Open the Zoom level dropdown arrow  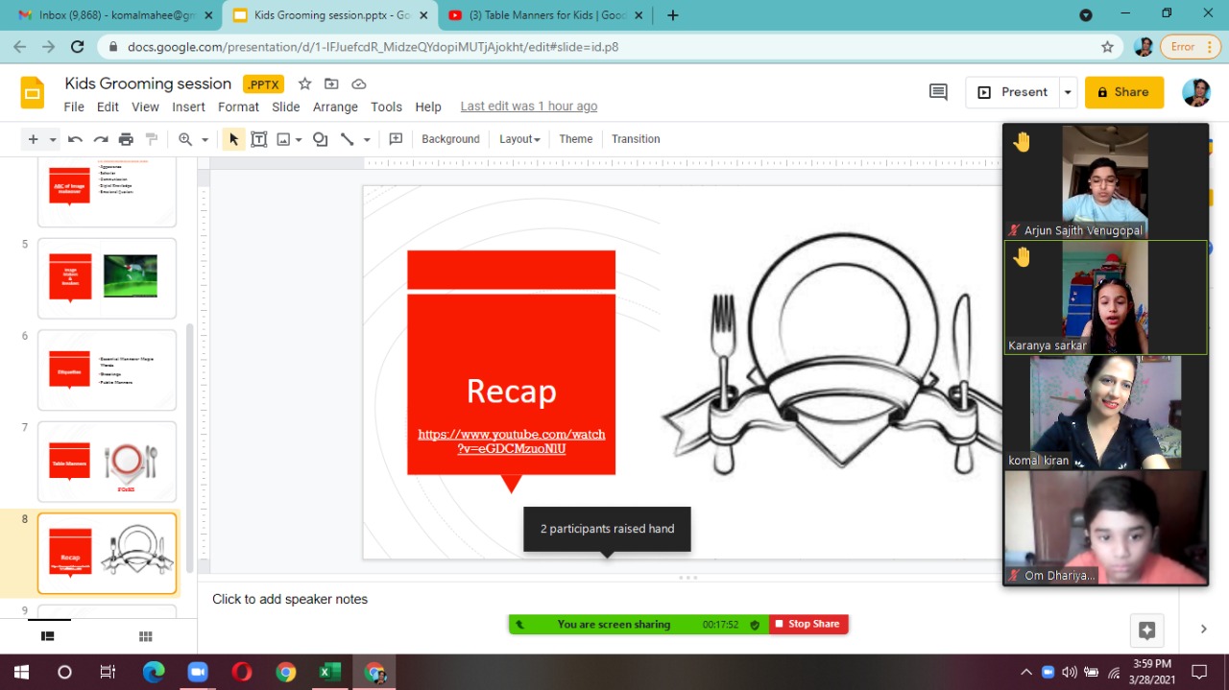click(x=205, y=139)
